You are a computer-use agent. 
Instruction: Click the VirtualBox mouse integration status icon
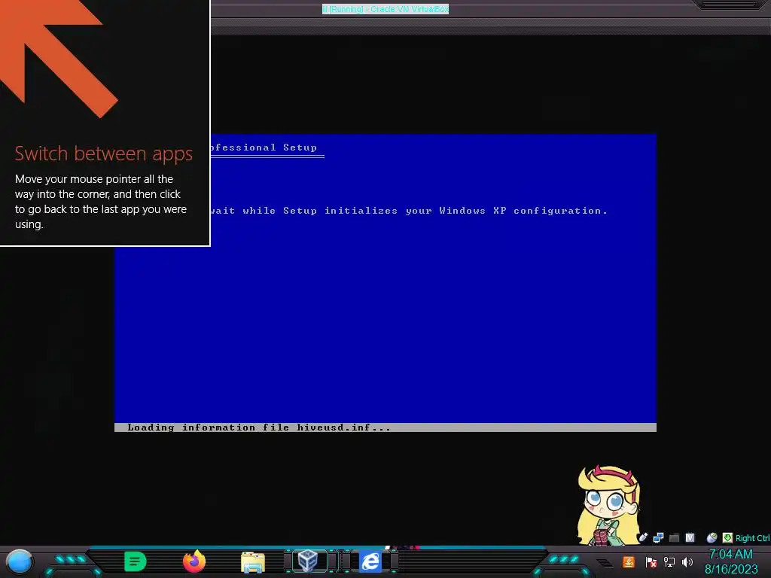pos(712,537)
